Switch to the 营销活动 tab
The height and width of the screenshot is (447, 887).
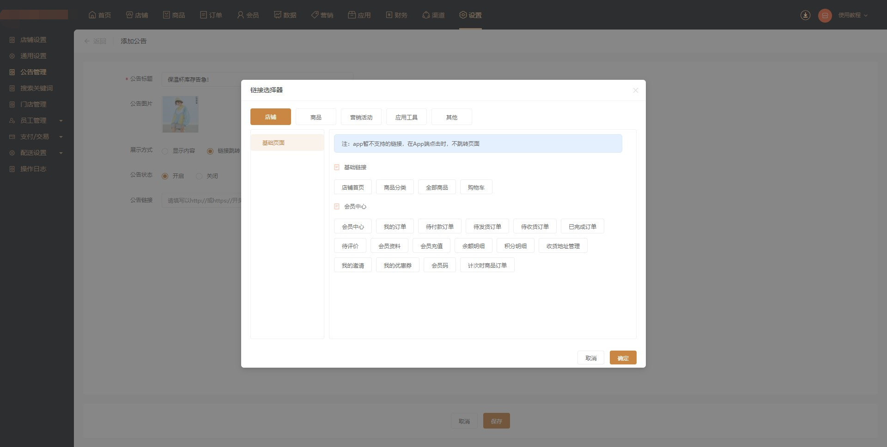pos(361,117)
